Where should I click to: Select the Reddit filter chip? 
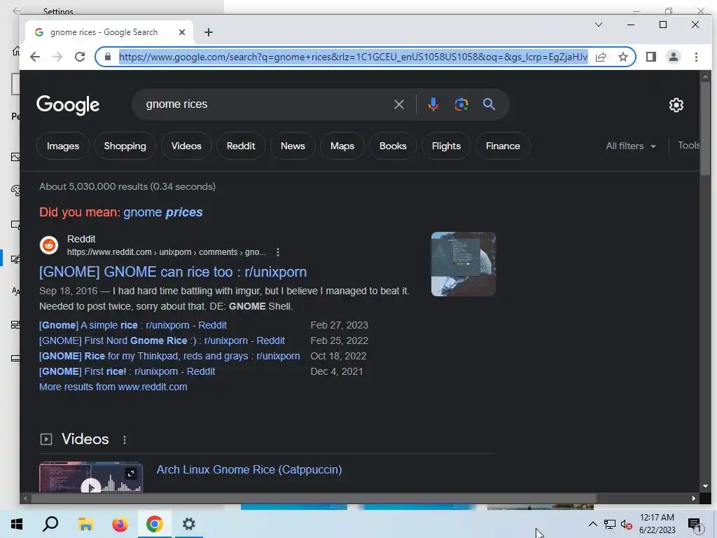(x=241, y=146)
